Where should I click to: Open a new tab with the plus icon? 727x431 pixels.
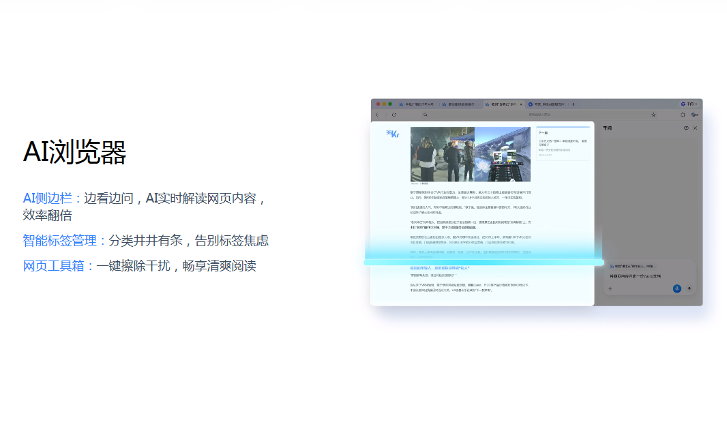(573, 104)
